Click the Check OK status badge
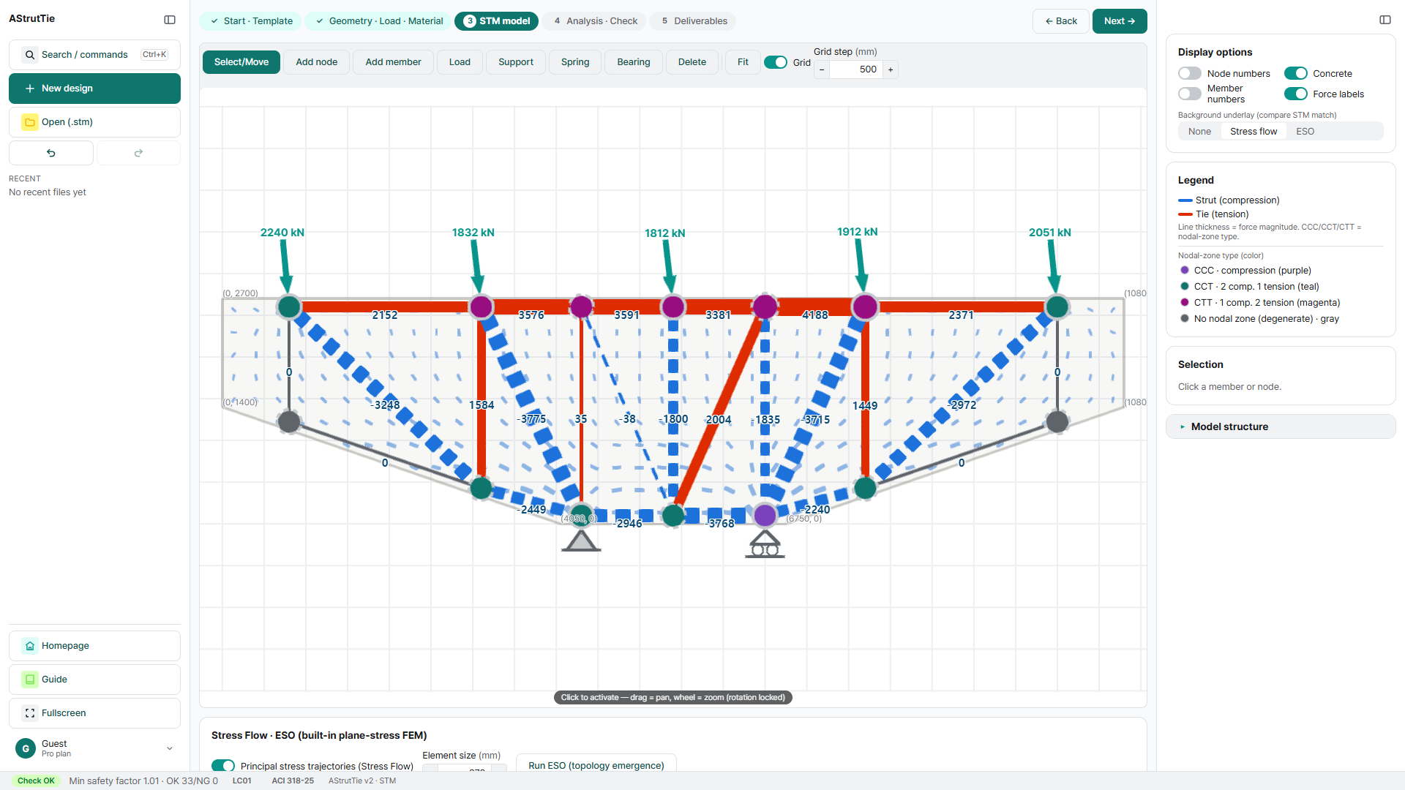 point(36,780)
